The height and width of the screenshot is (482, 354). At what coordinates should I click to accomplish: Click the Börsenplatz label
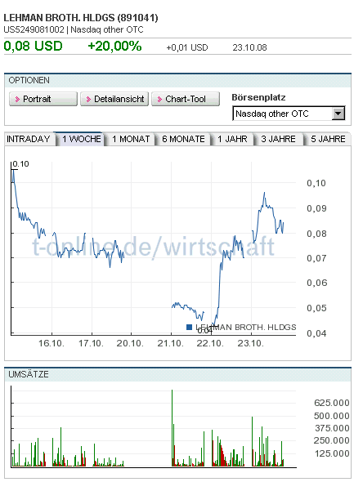tap(258, 97)
